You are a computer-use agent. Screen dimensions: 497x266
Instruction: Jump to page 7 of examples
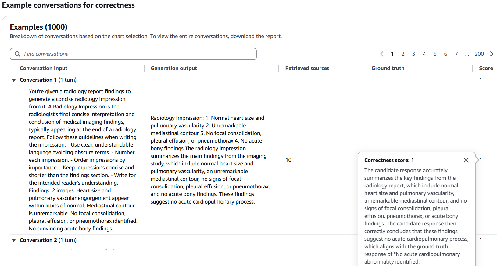456,54
